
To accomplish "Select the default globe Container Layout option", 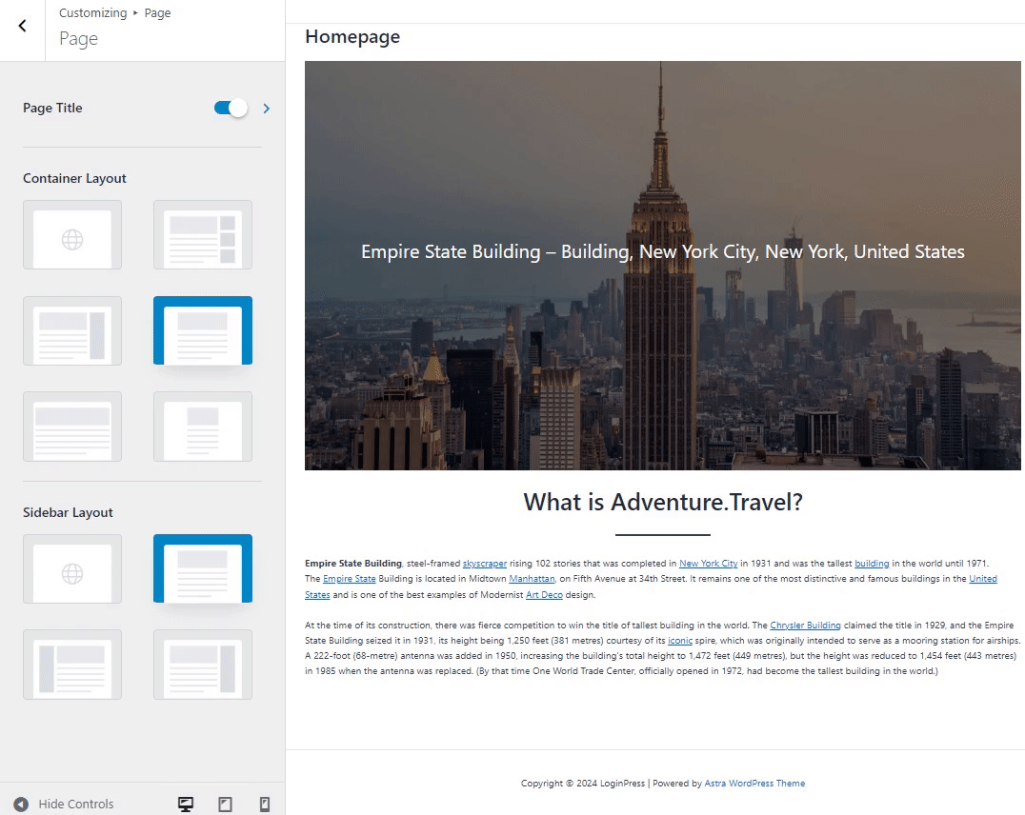I will coord(72,234).
